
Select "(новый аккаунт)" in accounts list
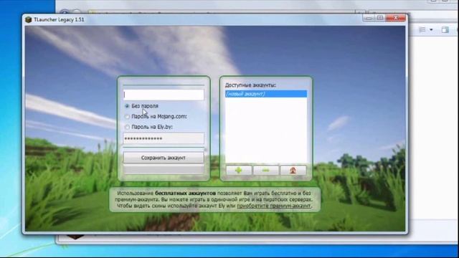tap(266, 94)
